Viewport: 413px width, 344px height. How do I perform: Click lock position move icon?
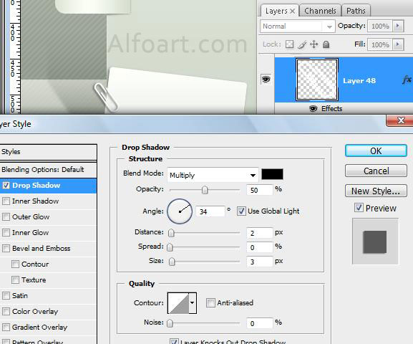click(x=314, y=44)
